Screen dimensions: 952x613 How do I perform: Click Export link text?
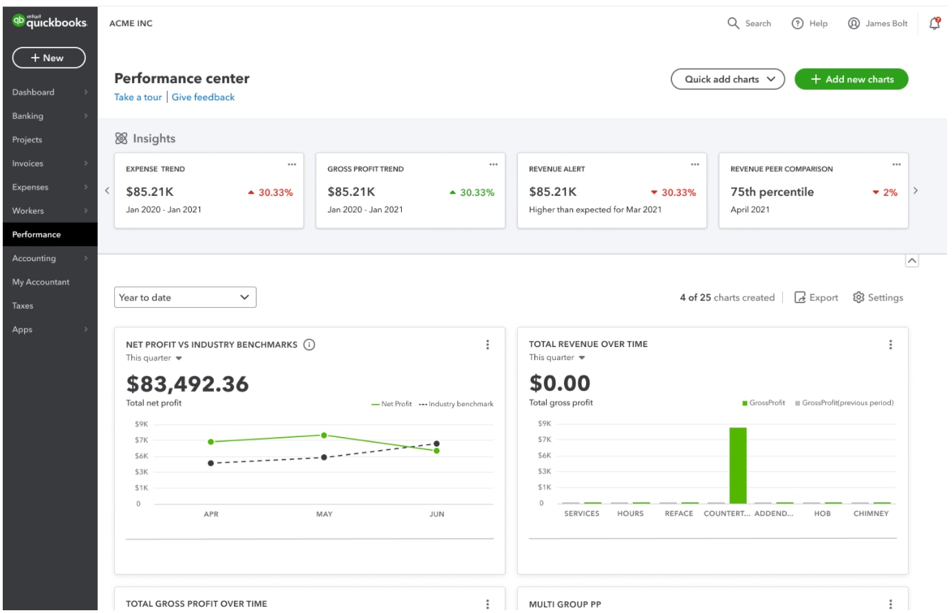(x=824, y=298)
